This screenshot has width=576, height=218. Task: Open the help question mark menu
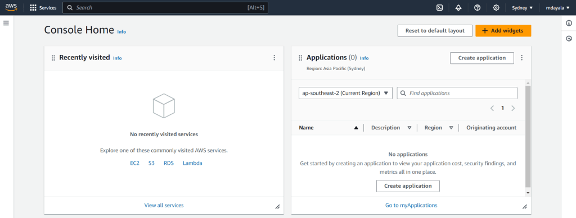point(477,8)
